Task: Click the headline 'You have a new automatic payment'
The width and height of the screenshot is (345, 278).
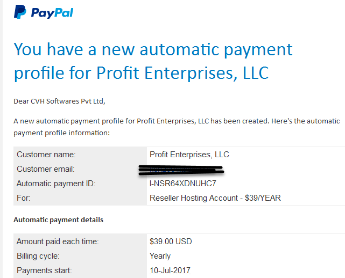Action: (x=153, y=50)
